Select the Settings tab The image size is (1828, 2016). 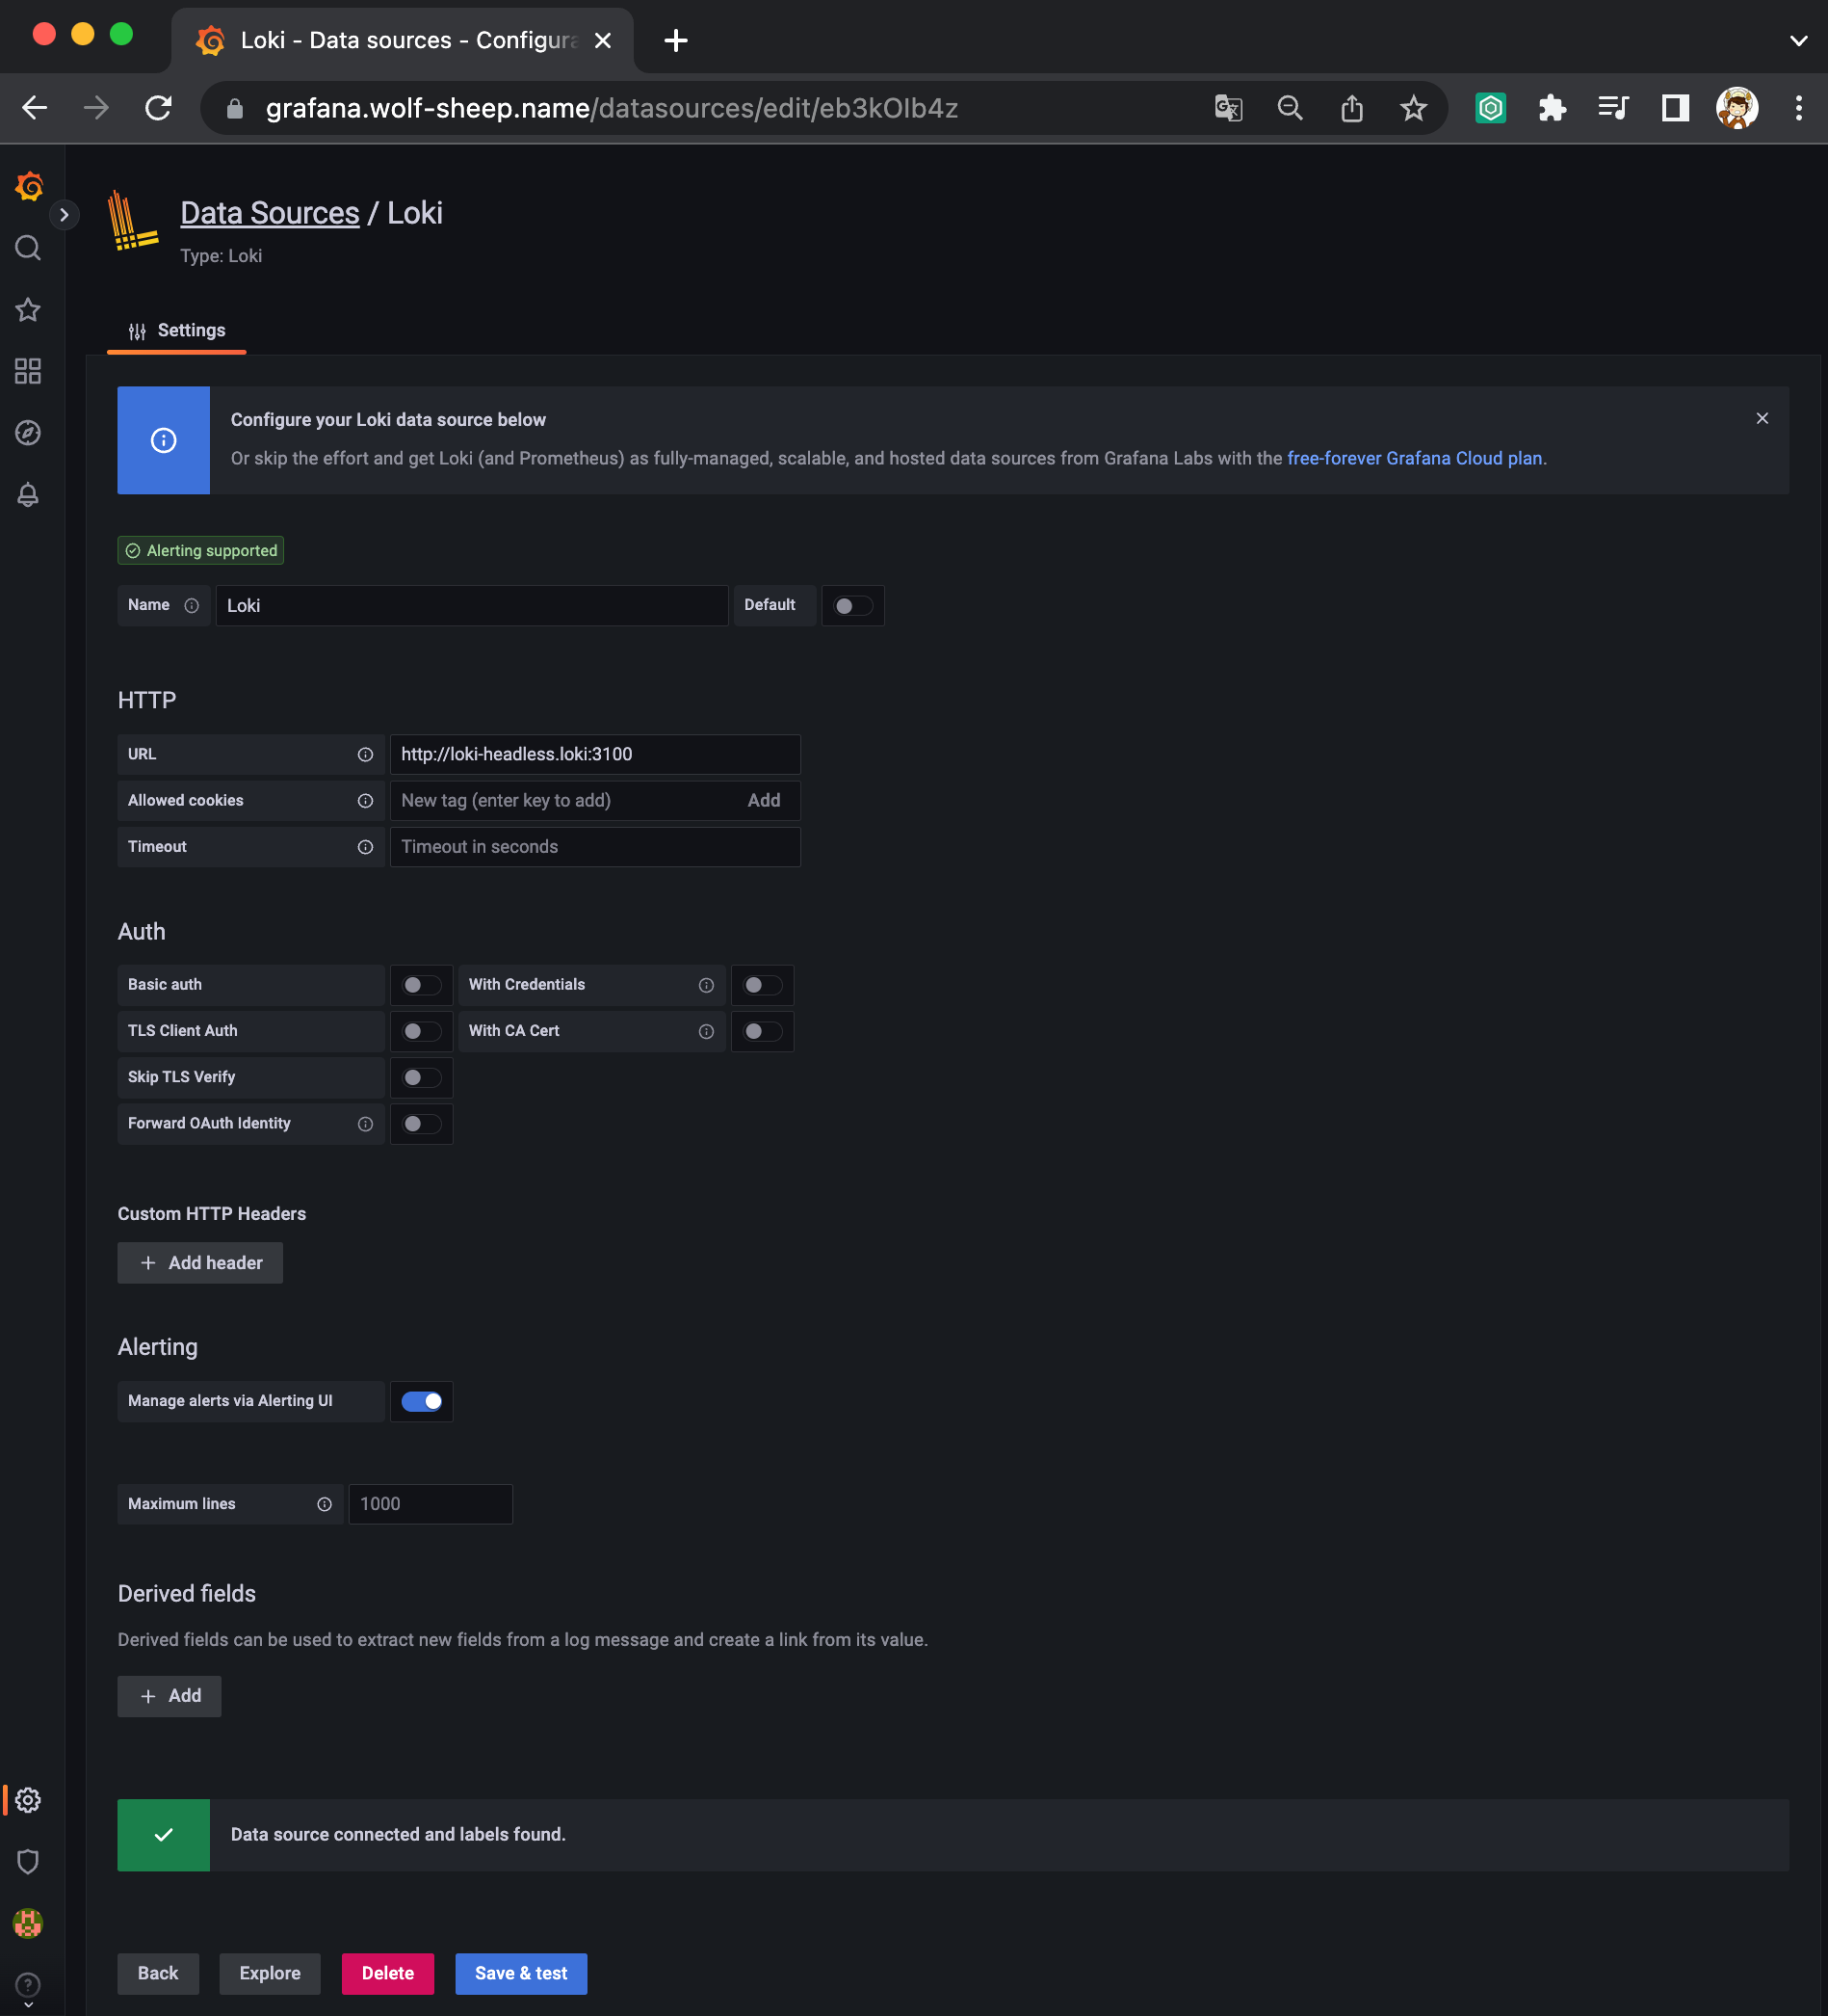177,330
